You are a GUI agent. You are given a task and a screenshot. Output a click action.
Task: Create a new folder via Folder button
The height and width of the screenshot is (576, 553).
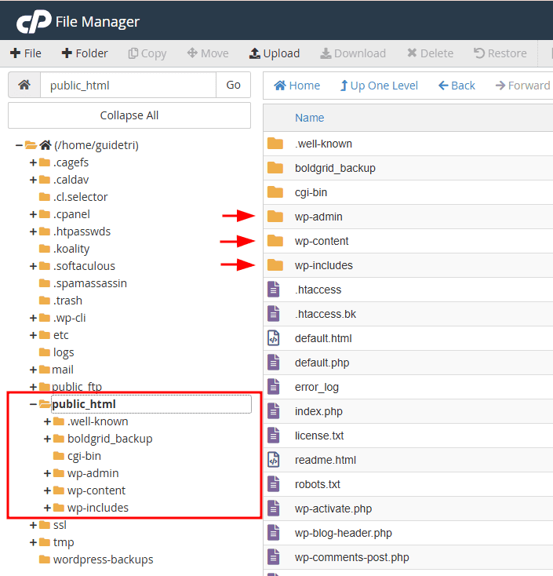(x=85, y=53)
